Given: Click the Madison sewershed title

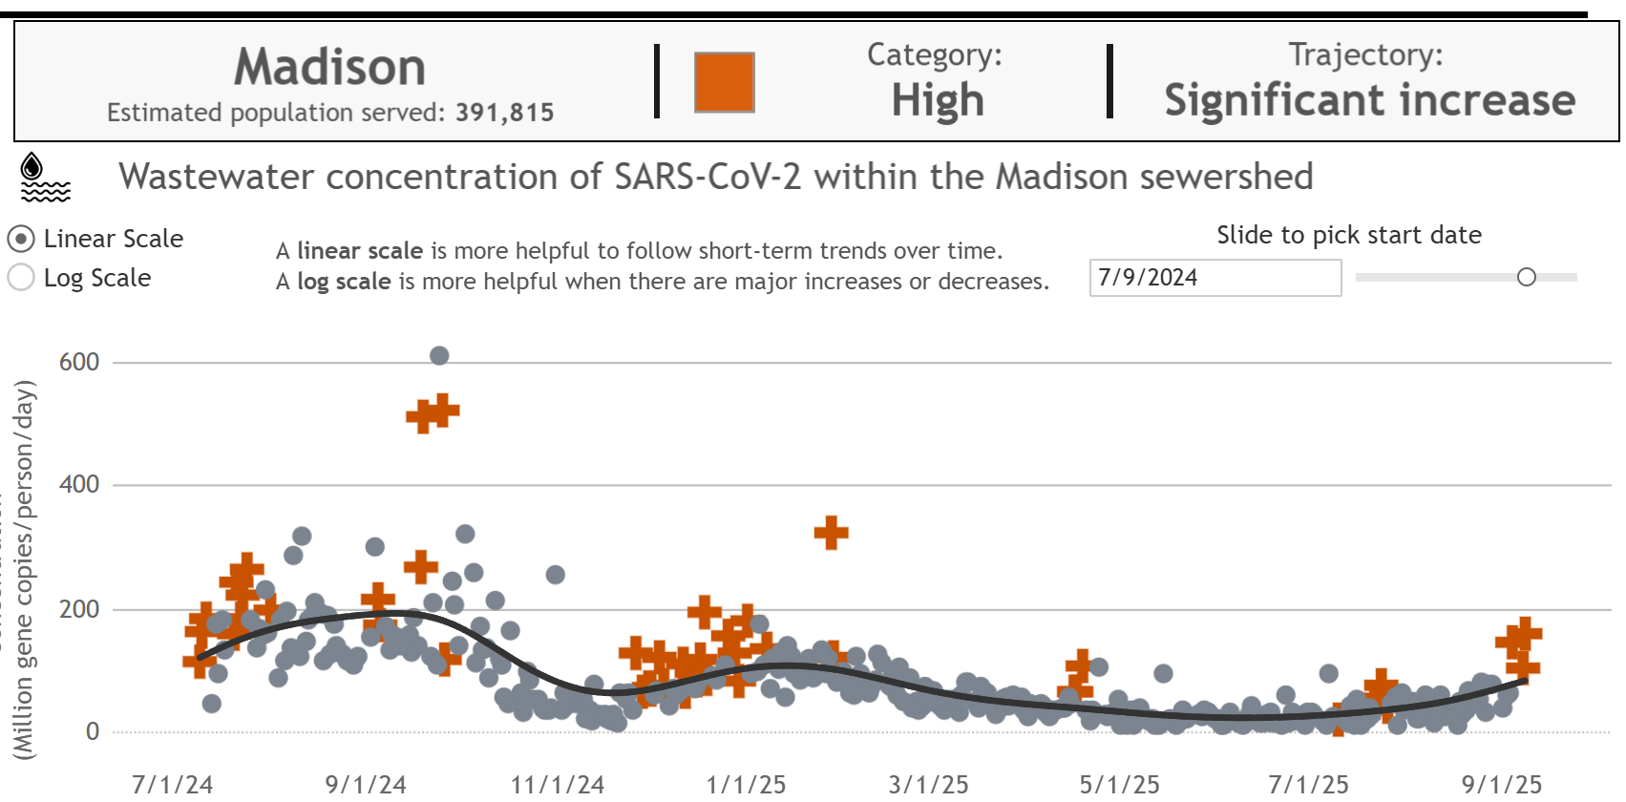Looking at the screenshot, I should pyautogui.click(x=716, y=177).
